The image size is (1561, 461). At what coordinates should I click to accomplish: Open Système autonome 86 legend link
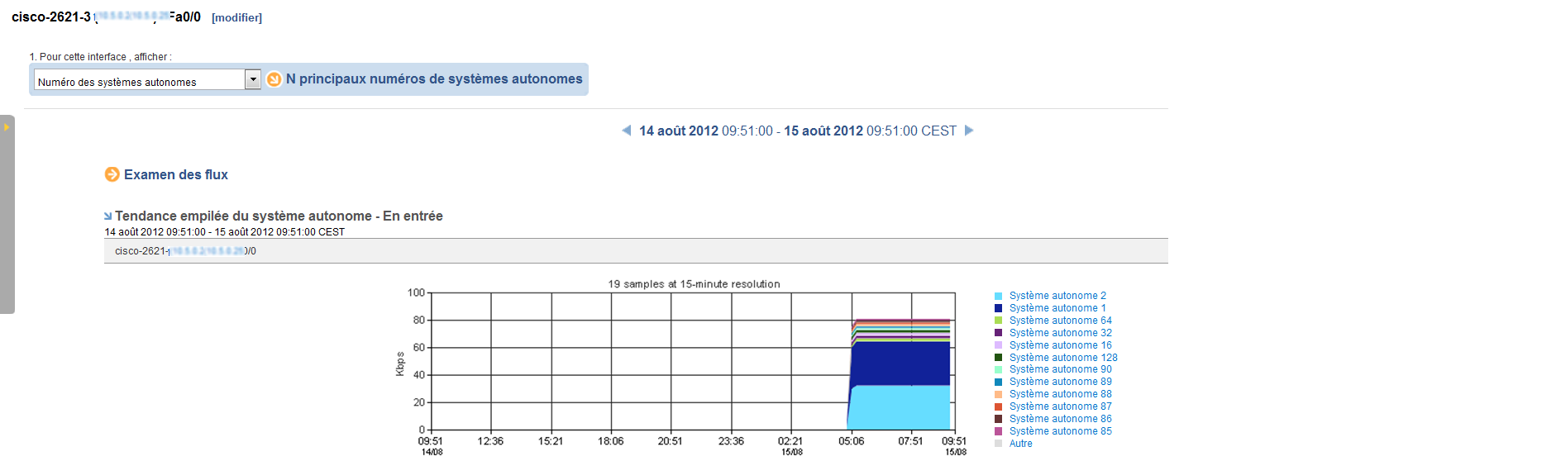1061,419
